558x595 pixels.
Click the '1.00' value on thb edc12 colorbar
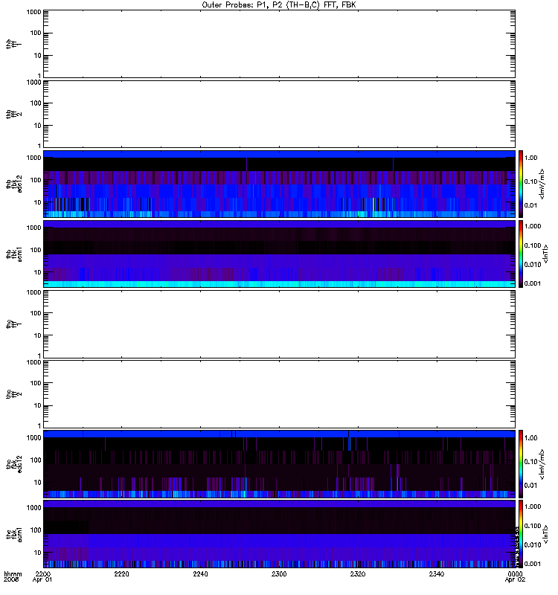click(530, 158)
